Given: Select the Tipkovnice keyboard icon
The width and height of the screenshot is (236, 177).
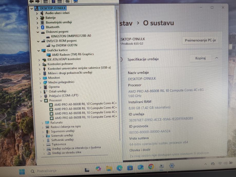Looking at the screenshot, I should [48, 144].
